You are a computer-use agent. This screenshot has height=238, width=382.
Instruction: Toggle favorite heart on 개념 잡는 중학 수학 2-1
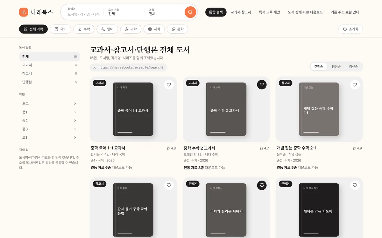pos(355,85)
